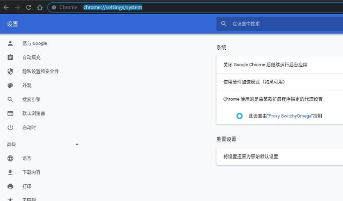Viewport: 343px width, 201px height.
Task: Click the 高级 section label
Action: [11, 144]
